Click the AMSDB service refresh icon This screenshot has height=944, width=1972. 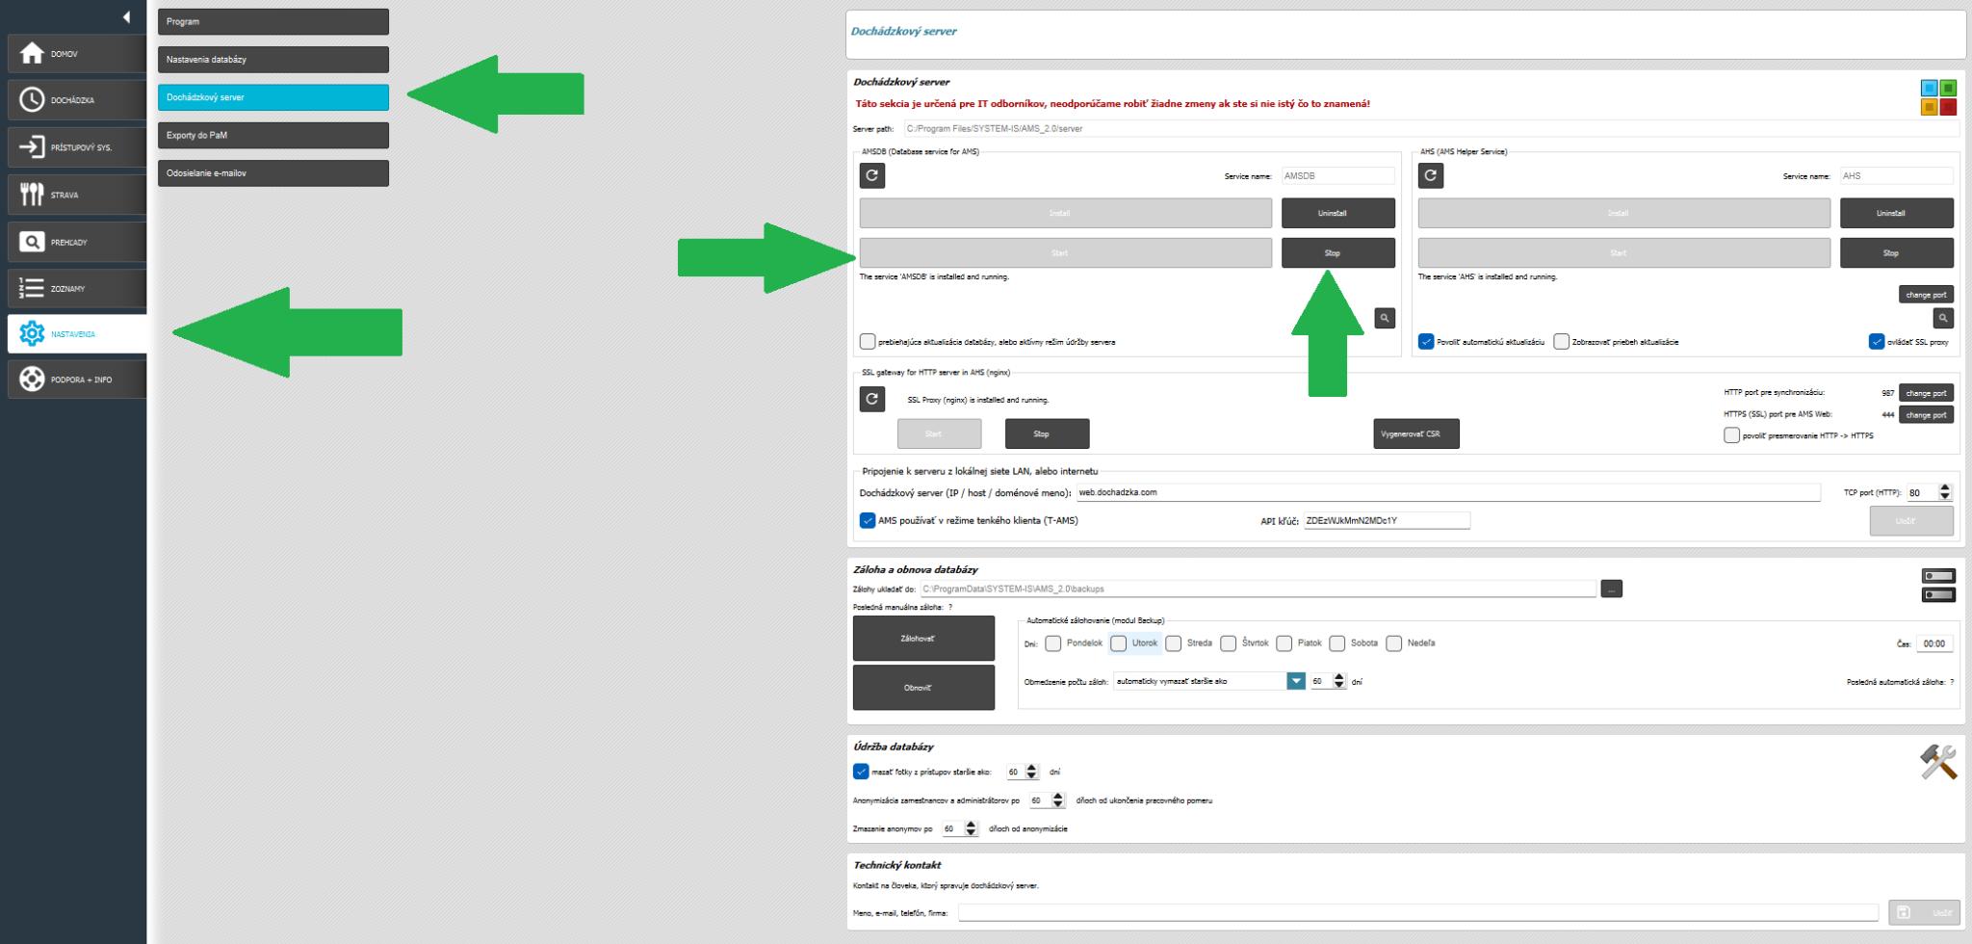point(871,175)
